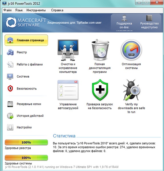164x171 pixels.
Task: Select the Главная страница sidebar button
Action: (x=26, y=40)
